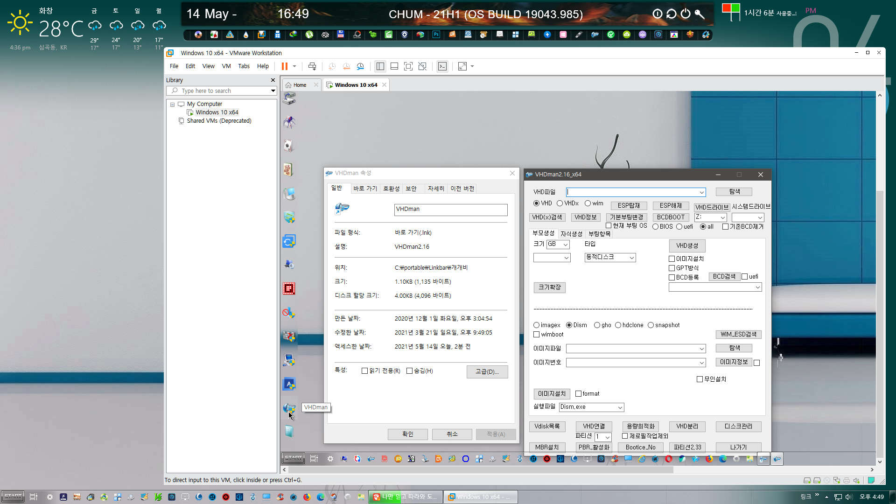Revert virtual machine to previous snapshot

346,66
